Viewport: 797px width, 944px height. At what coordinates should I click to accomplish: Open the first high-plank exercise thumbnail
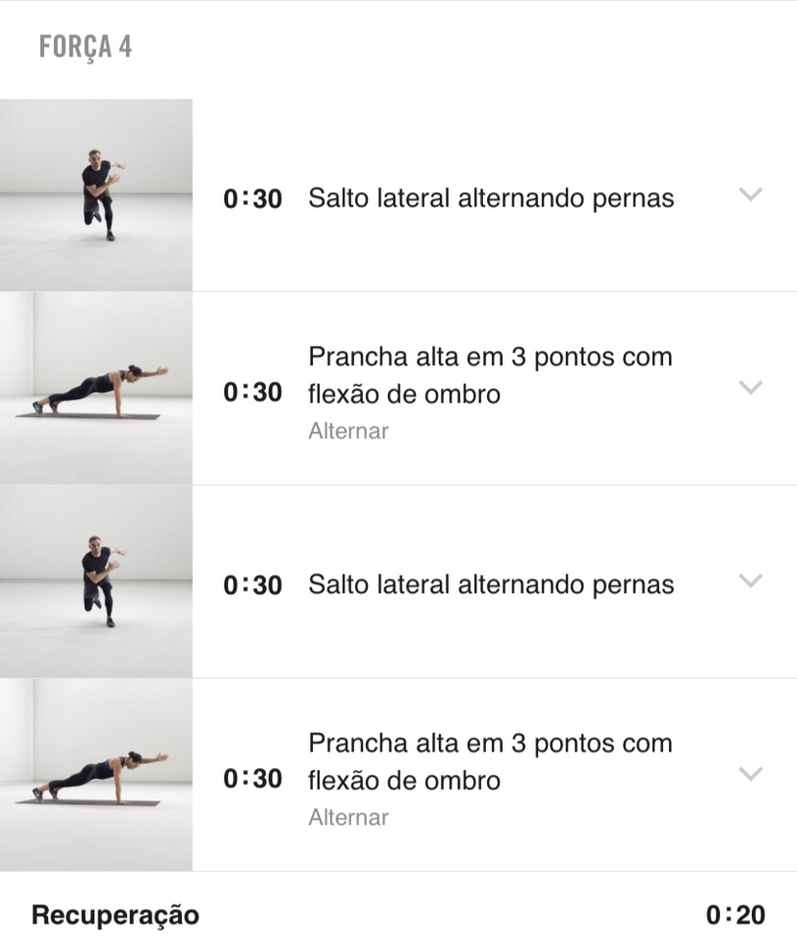coord(96,388)
